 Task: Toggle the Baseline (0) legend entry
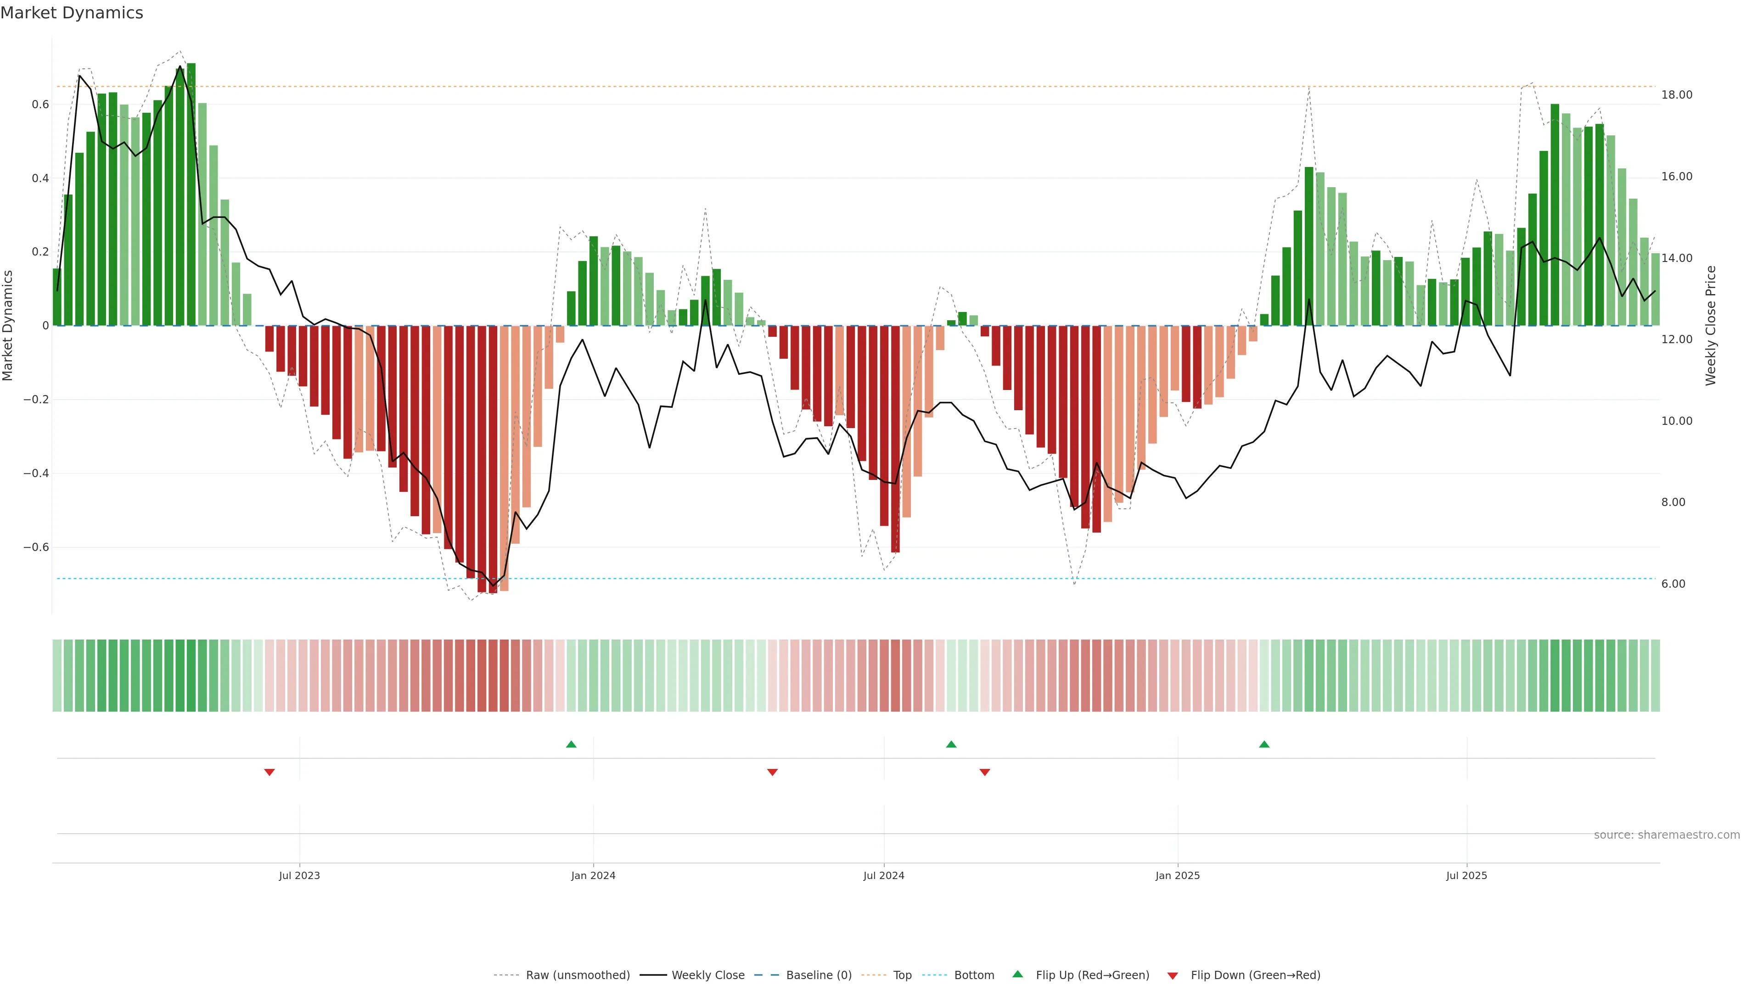point(819,975)
